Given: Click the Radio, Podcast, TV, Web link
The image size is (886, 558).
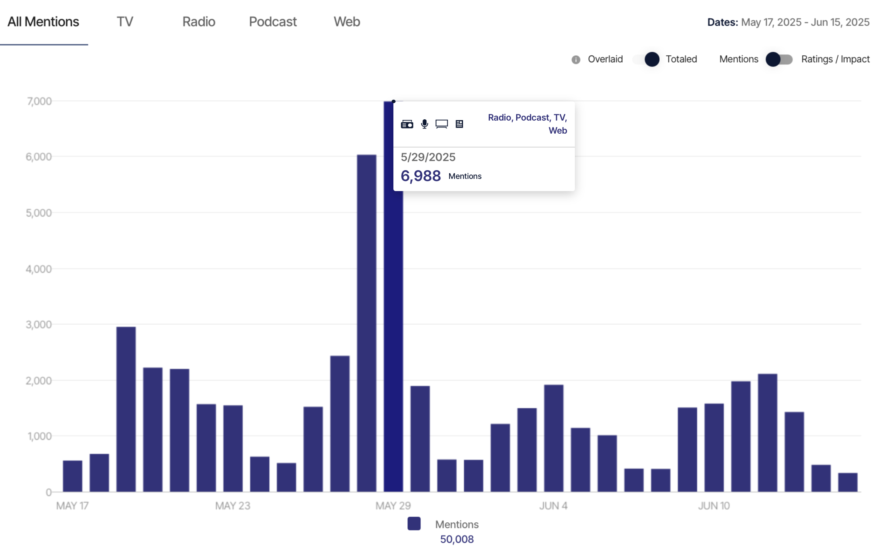Looking at the screenshot, I should [527, 124].
